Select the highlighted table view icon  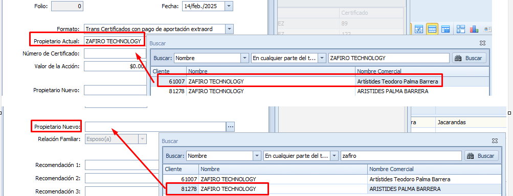433,30
